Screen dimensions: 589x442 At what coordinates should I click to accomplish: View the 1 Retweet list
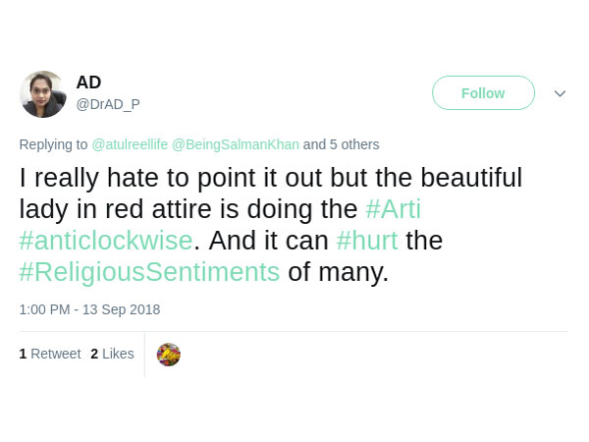point(50,354)
